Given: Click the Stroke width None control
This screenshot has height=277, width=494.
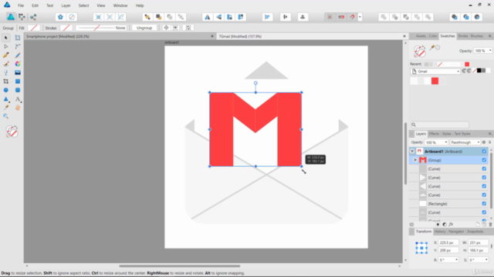Looking at the screenshot, I should pos(101,28).
